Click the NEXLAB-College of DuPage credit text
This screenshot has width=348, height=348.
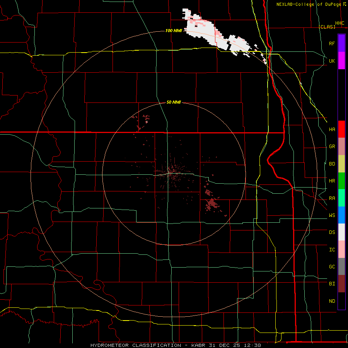(x=309, y=4)
